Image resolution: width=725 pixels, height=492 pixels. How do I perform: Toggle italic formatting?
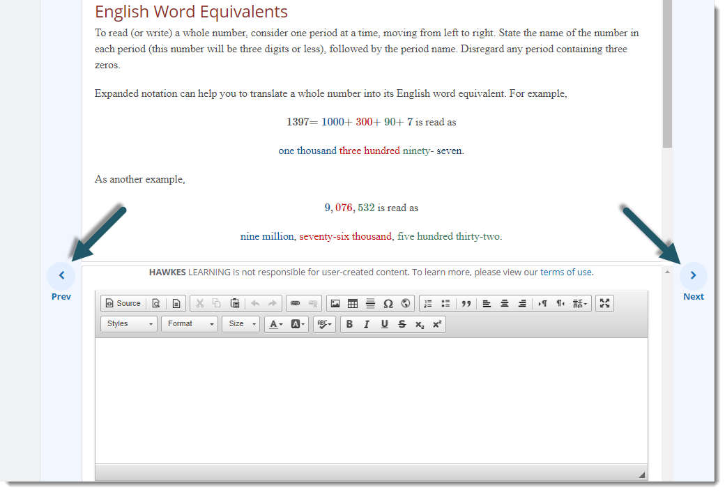[367, 324]
